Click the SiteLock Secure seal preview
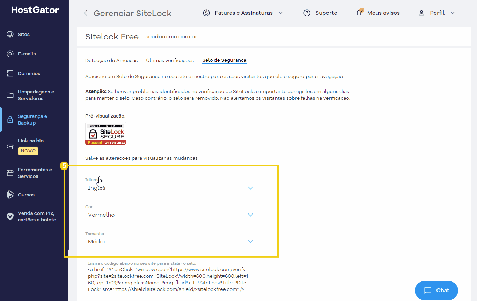This screenshot has width=477, height=301. tap(105, 134)
